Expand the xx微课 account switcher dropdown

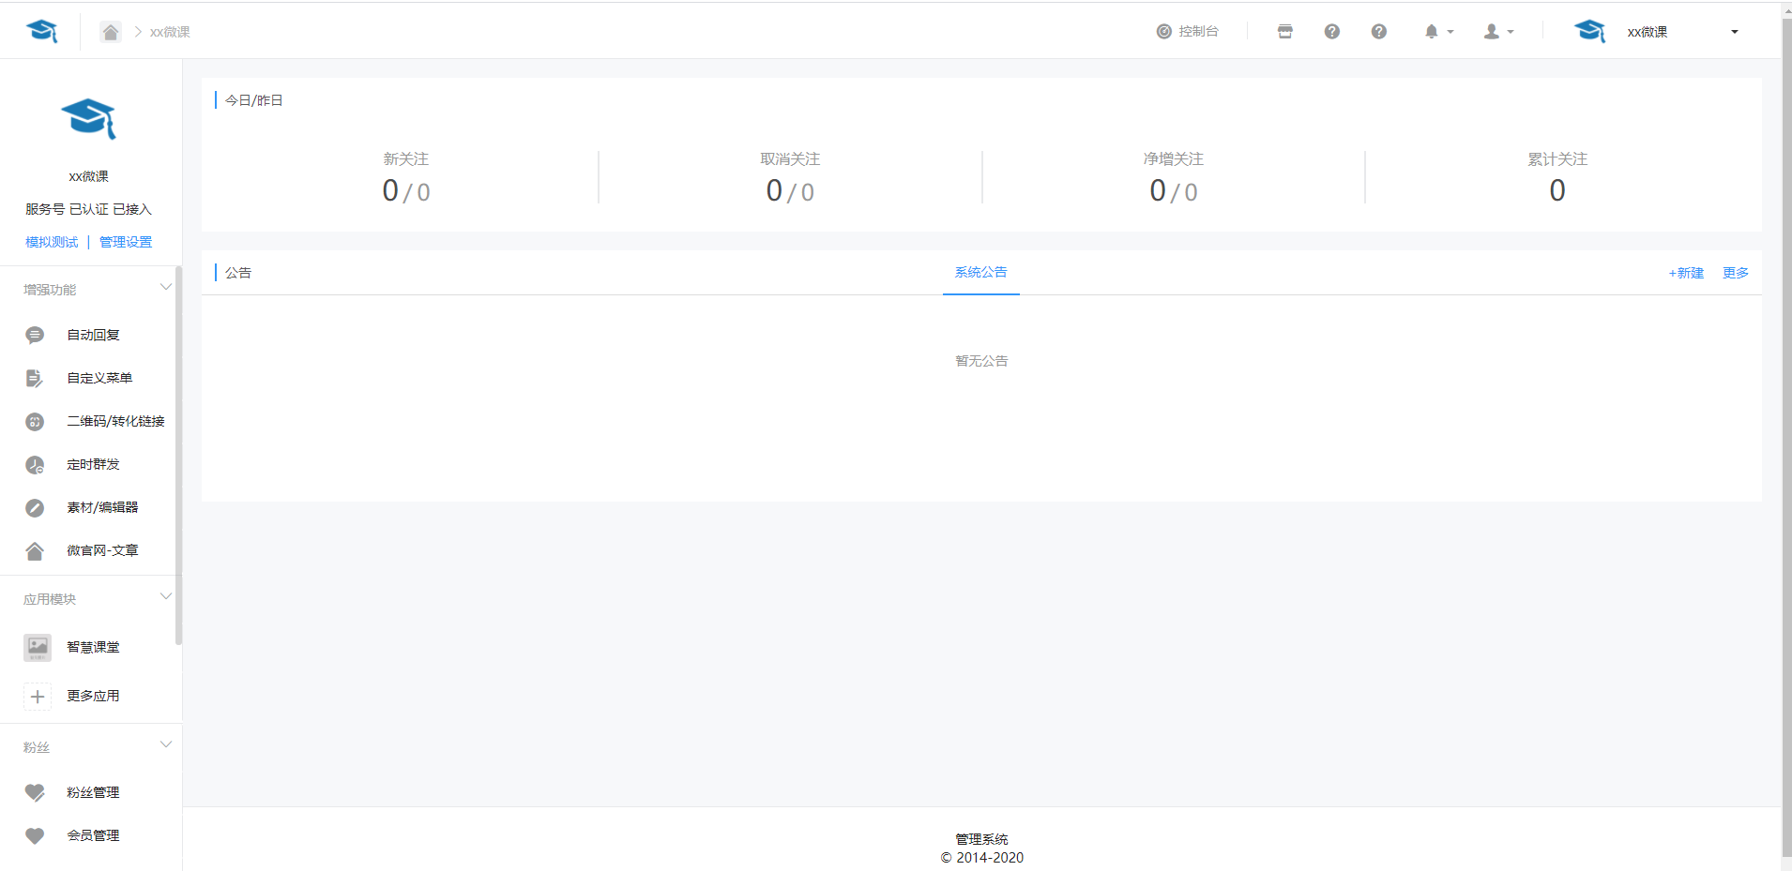(1735, 32)
